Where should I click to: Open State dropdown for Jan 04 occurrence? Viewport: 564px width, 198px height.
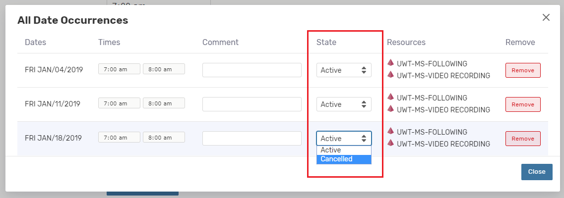tap(344, 70)
